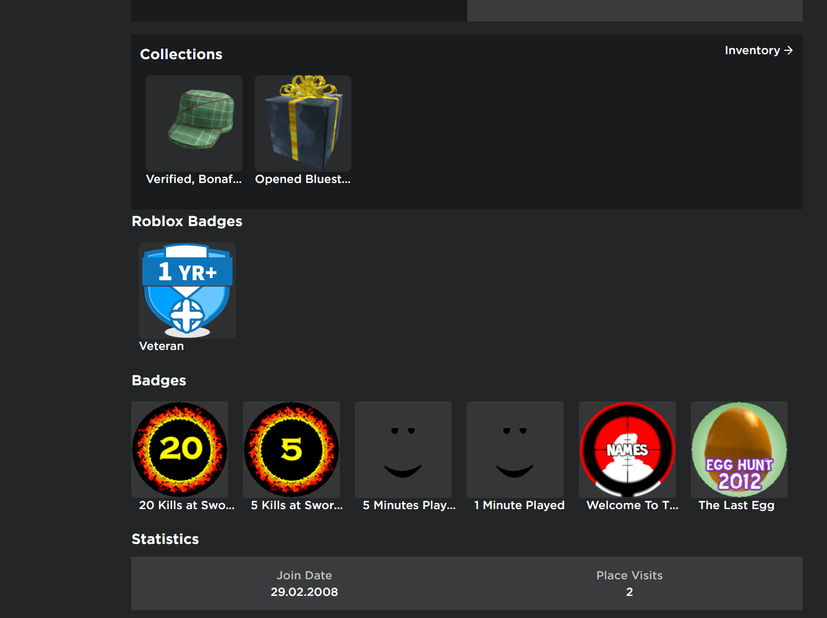827x618 pixels.
Task: Click 'The Last Egg' badge title
Action: pyautogui.click(x=736, y=505)
